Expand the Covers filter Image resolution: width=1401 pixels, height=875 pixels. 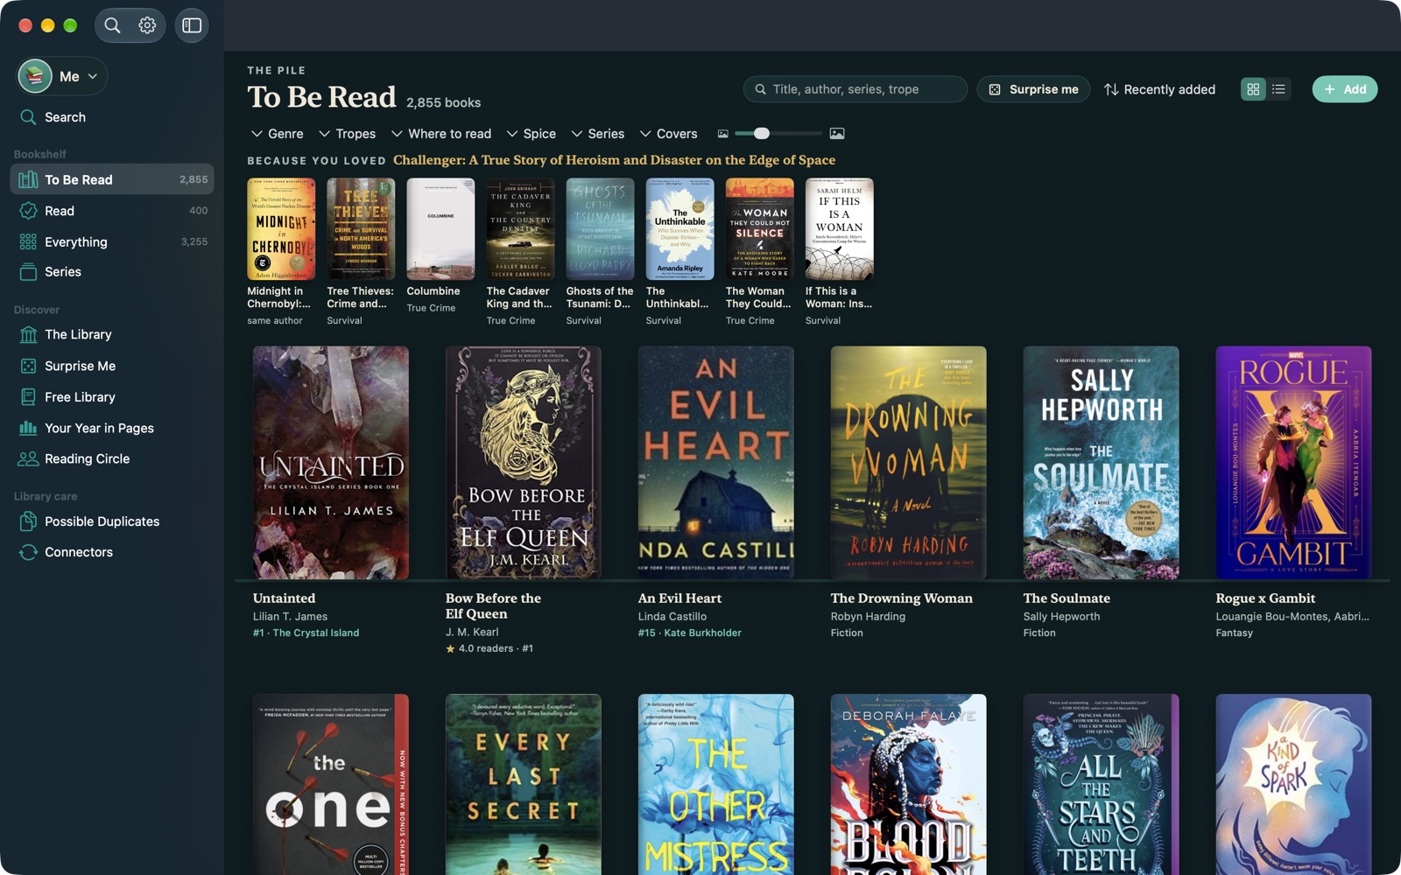[668, 134]
